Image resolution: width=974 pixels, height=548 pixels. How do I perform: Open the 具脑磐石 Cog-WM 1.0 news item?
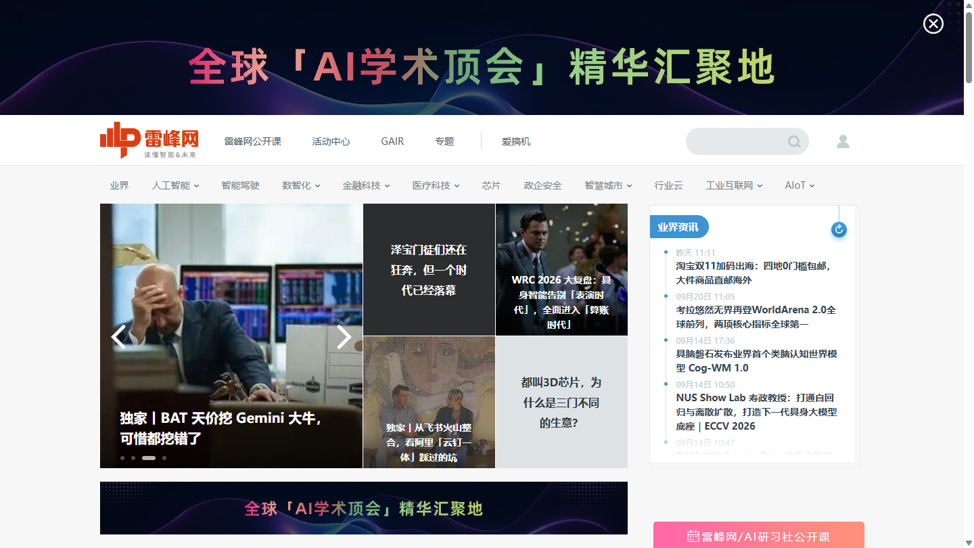(x=757, y=361)
